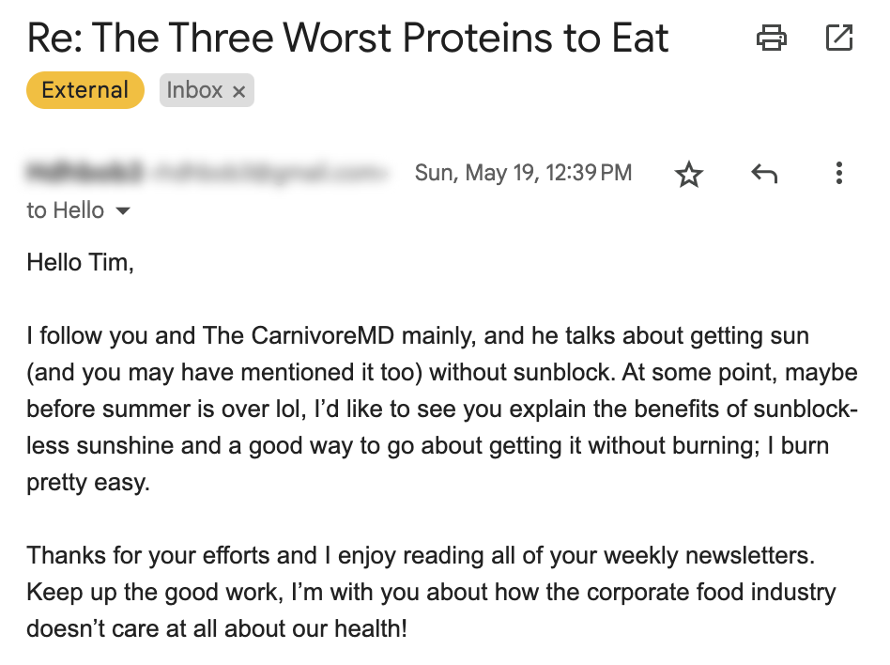Click the "Hello Tim," greeting line

pyautogui.click(x=80, y=262)
